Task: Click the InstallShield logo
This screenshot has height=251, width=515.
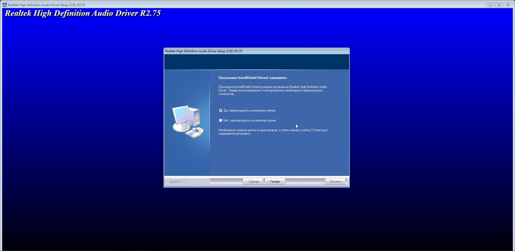Action: point(178,182)
